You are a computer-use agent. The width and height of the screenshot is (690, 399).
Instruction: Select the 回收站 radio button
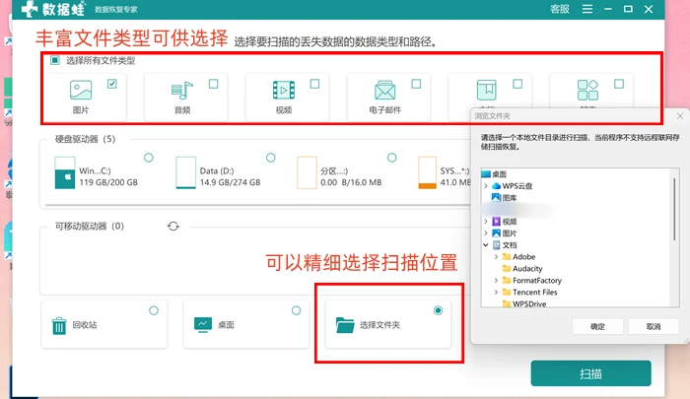[x=154, y=310]
